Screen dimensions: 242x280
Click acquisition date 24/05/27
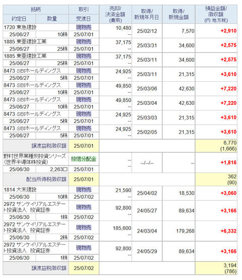(x=147, y=211)
